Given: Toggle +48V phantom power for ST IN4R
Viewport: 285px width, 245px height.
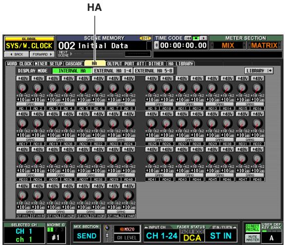Looking at the screenshot, I should coord(129,186).
